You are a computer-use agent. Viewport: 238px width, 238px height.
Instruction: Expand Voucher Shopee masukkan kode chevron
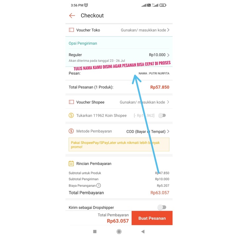pos(168,102)
